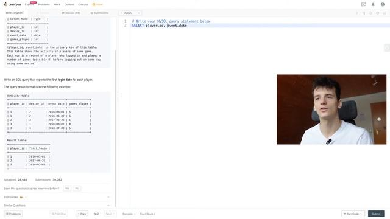Click the webcam video overlay
Viewport: 390px width, 219px height.
click(x=331, y=109)
